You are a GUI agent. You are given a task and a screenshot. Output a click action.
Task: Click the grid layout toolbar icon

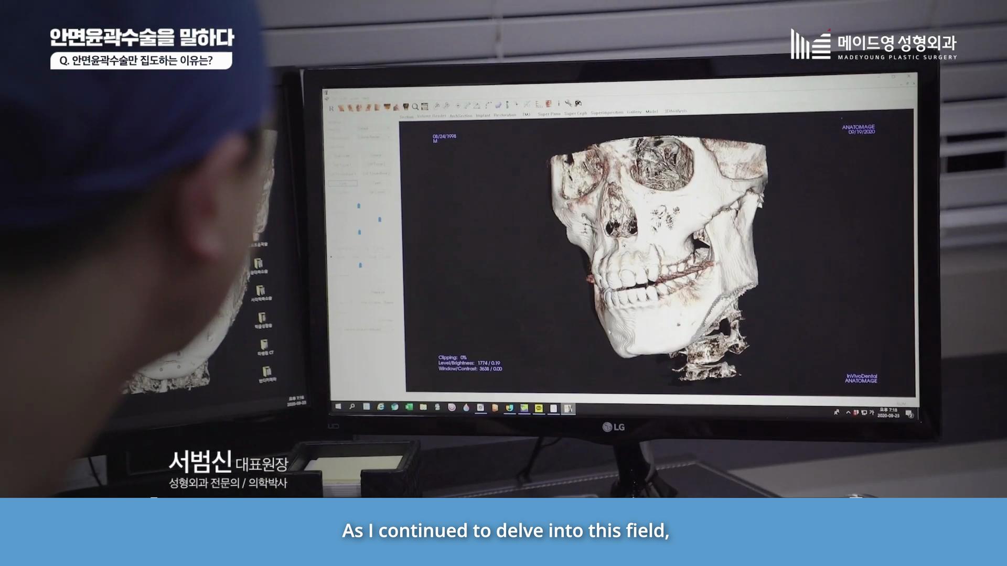click(425, 106)
